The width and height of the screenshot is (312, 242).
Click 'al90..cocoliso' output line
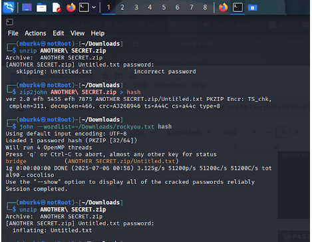pos(30,175)
